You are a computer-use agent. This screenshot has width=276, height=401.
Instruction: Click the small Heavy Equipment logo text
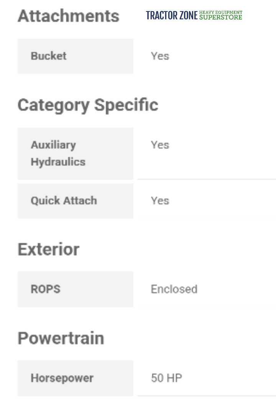coord(221,12)
